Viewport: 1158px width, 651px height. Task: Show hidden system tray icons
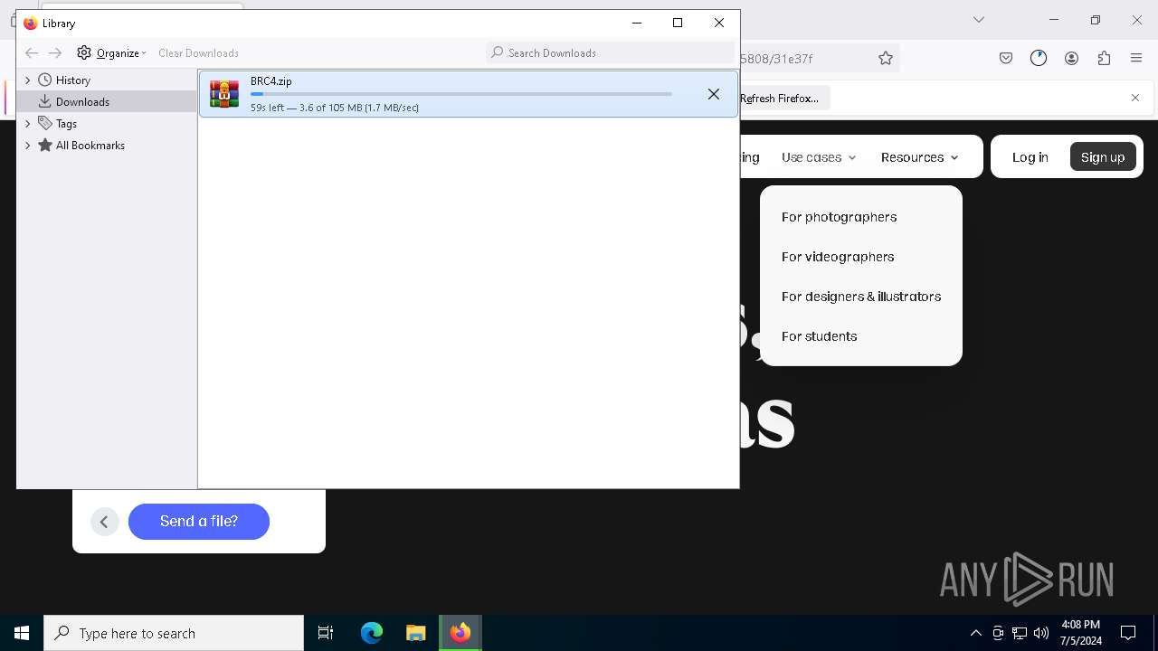pyautogui.click(x=975, y=633)
